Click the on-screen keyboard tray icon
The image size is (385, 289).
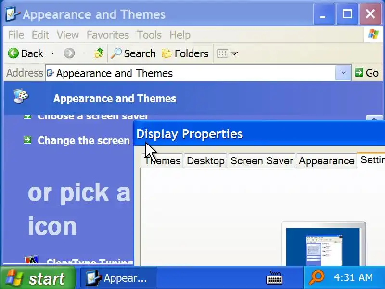[x=274, y=278]
